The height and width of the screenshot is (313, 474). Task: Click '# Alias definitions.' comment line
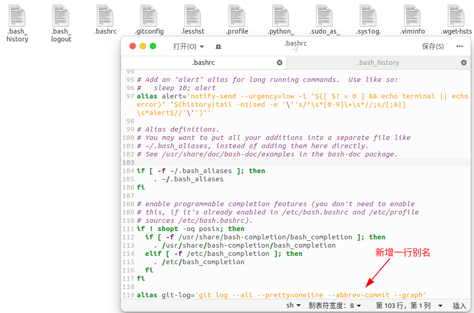(178, 129)
